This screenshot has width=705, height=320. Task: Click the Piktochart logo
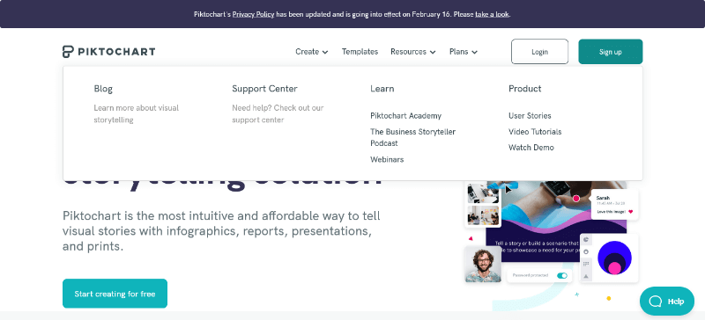click(108, 52)
